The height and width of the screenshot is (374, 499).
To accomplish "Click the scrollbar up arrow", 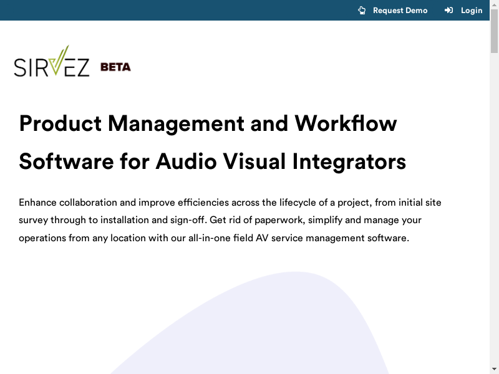I will tap(494, 4).
